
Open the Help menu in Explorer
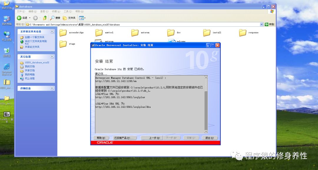(79, 11)
